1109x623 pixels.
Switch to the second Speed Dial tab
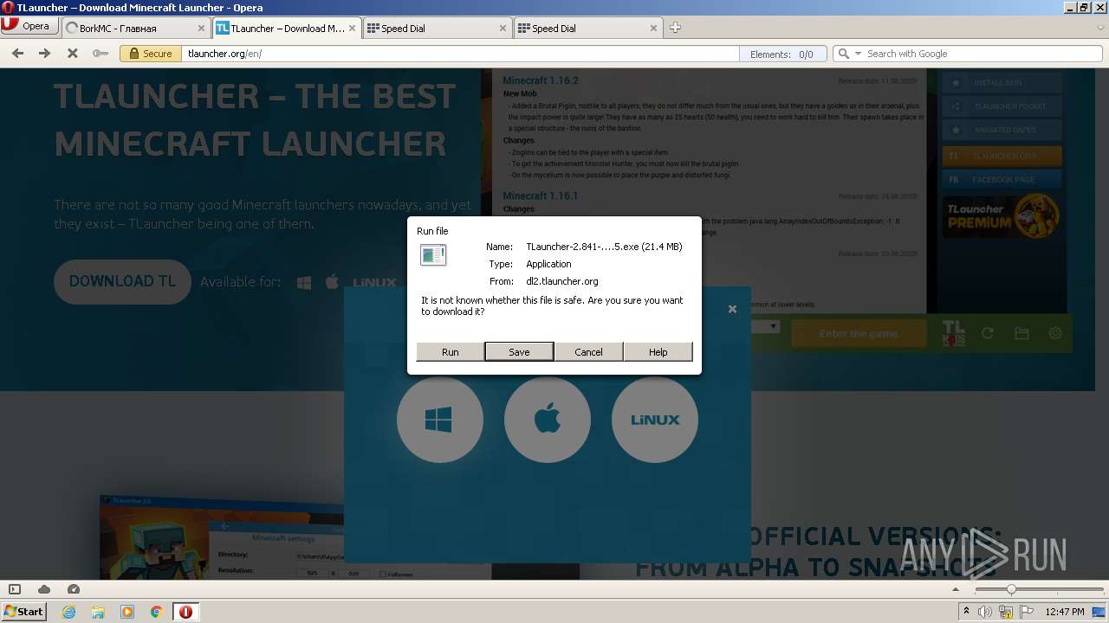tap(587, 28)
